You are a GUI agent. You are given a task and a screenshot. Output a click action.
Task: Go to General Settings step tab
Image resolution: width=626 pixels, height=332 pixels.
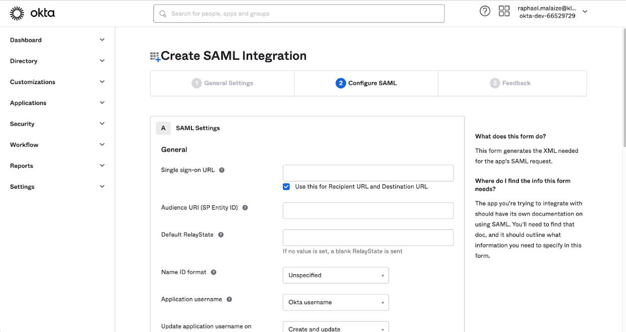tap(222, 83)
